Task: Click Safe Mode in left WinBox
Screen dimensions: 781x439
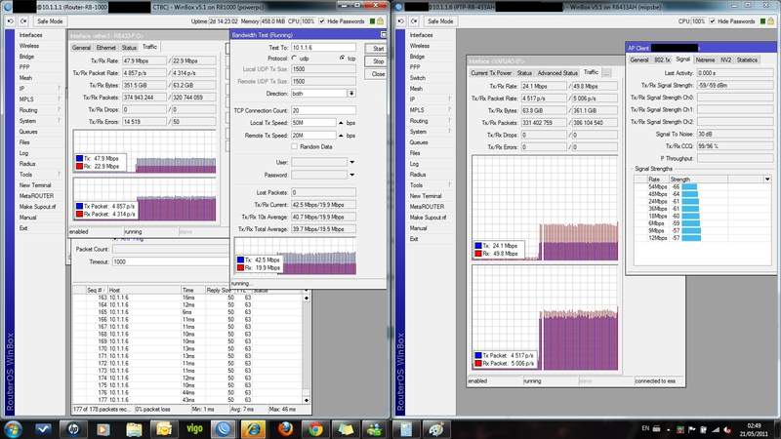Action: coord(50,21)
